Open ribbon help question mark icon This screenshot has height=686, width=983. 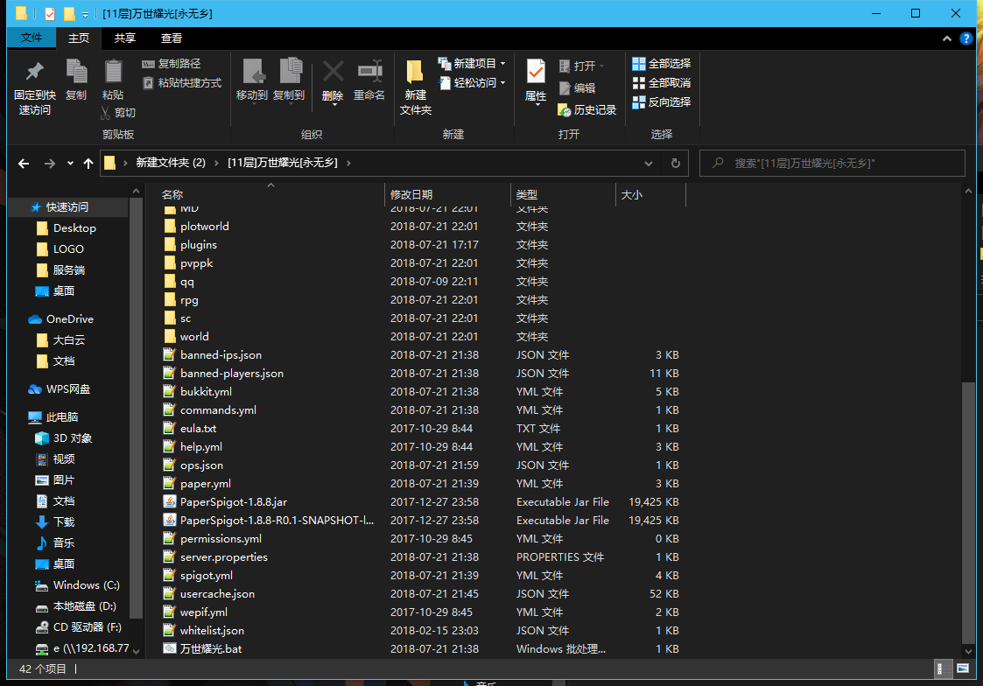(966, 38)
